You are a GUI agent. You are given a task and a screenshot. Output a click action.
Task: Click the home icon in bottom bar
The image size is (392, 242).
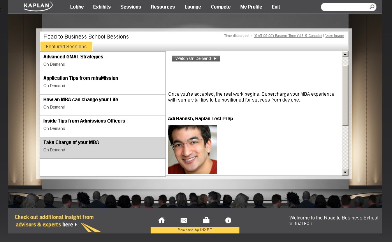162,221
